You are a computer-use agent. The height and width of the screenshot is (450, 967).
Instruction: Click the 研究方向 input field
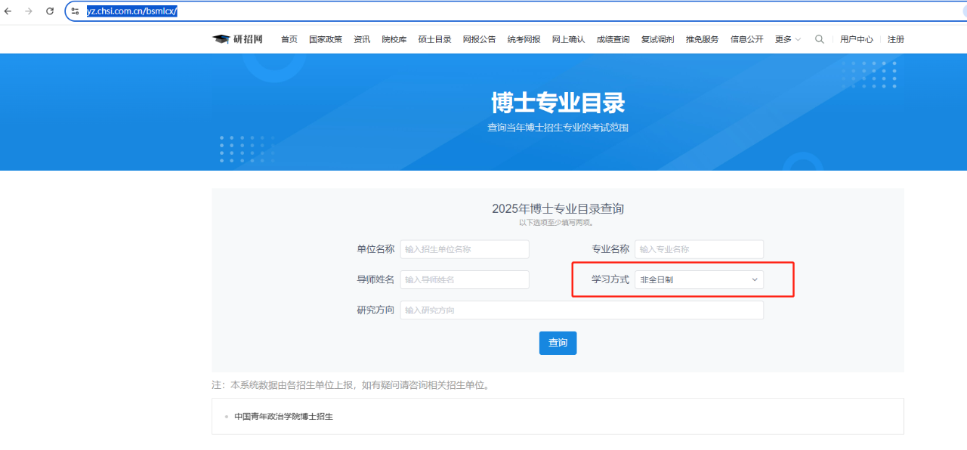pyautogui.click(x=582, y=310)
